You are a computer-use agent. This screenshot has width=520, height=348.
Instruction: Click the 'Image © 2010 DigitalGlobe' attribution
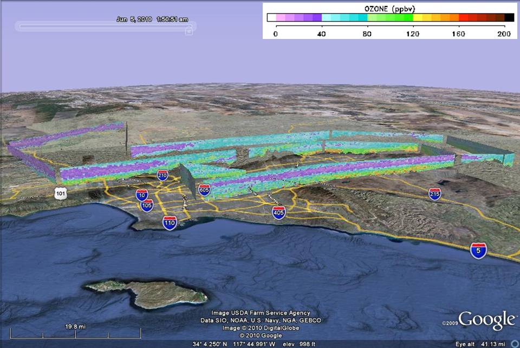261,328
